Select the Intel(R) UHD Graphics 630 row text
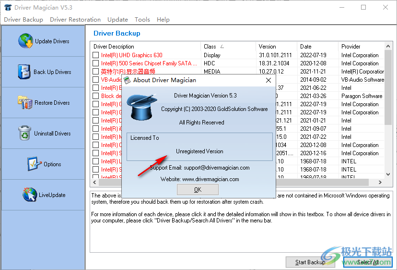 click(x=132, y=55)
